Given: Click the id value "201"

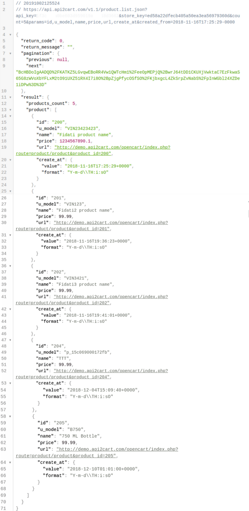Looking at the screenshot, I should pyautogui.click(x=58, y=198).
